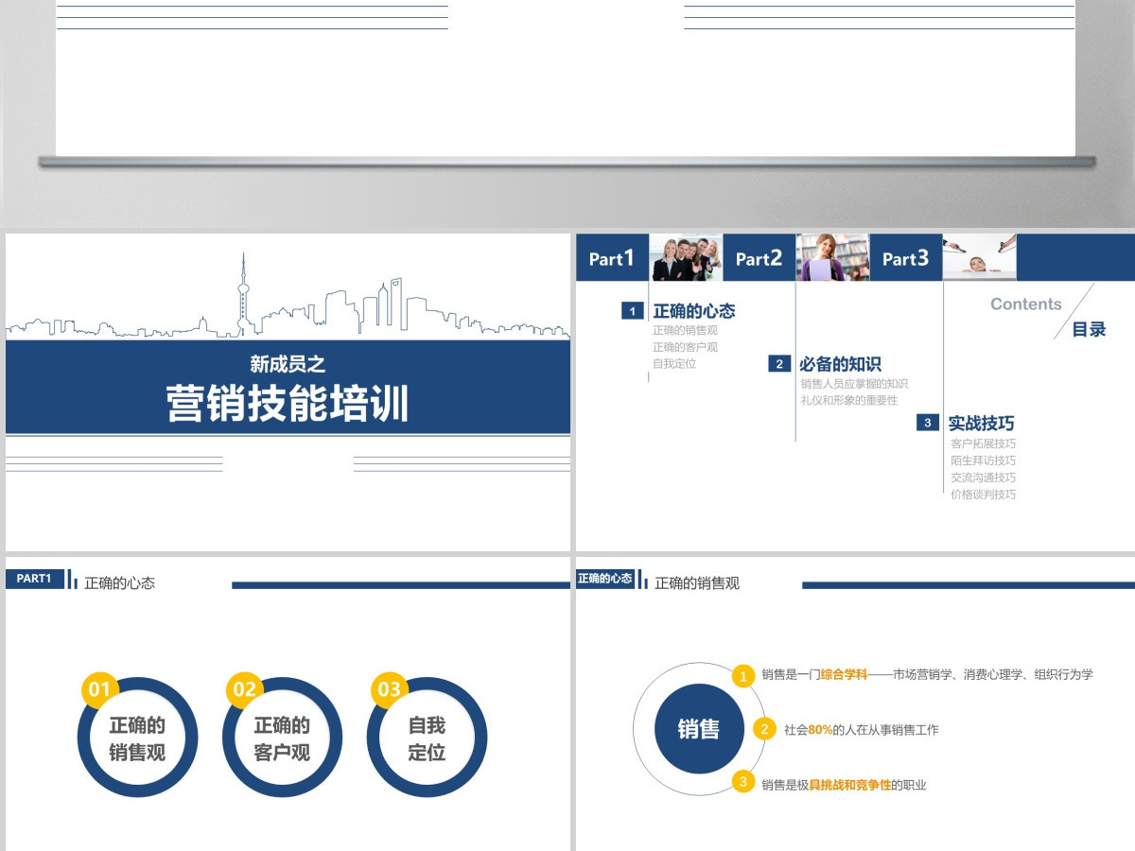Click the entry 销售人员应掌握的知识
The height and width of the screenshot is (851, 1135).
pyautogui.click(x=854, y=384)
